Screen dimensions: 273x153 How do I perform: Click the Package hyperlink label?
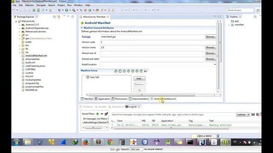(x=86, y=37)
